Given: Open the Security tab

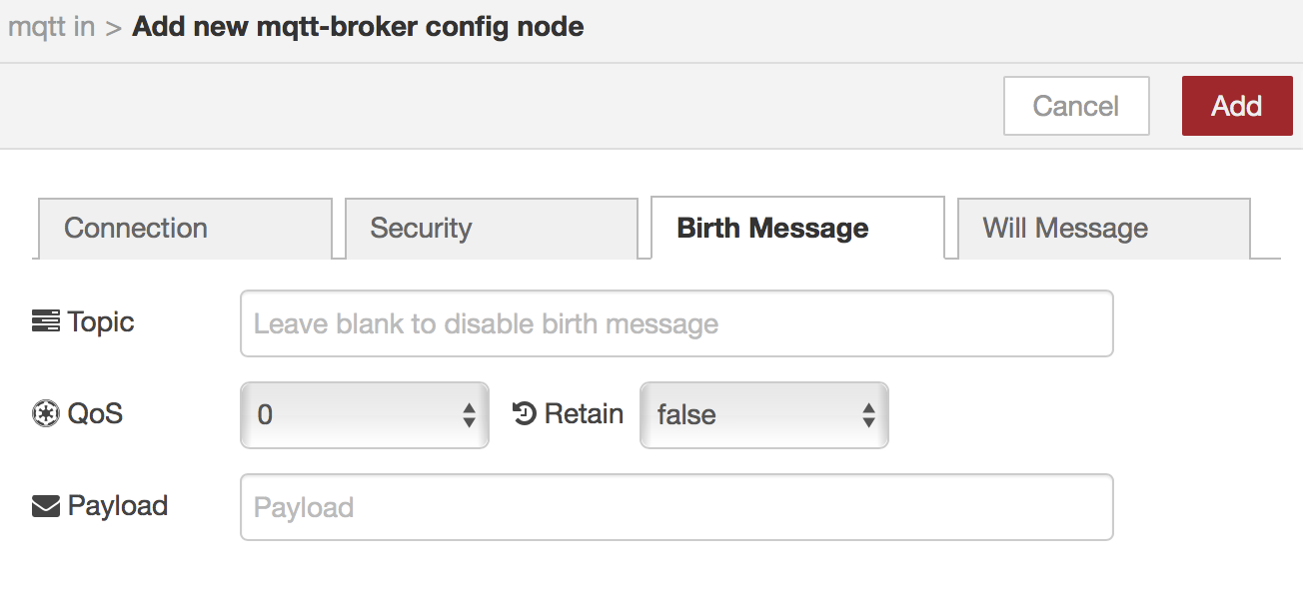Looking at the screenshot, I should (x=491, y=229).
